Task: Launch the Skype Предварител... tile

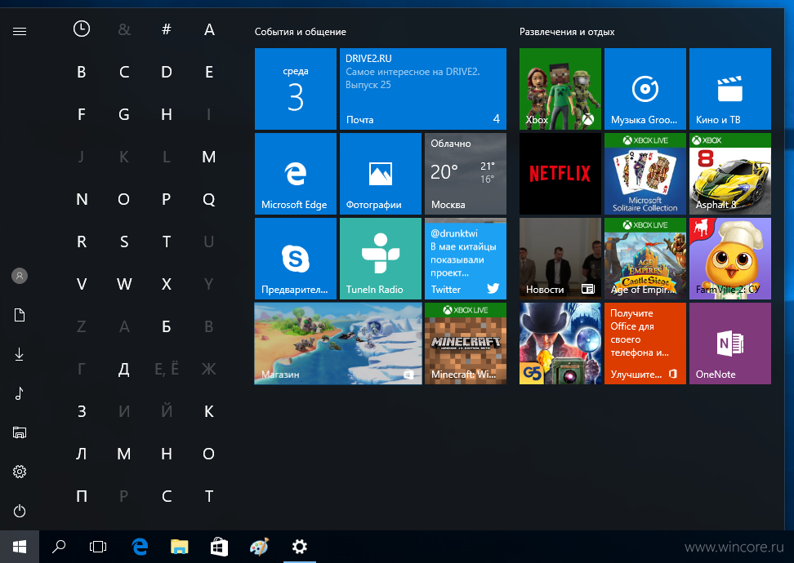Action: tap(295, 259)
